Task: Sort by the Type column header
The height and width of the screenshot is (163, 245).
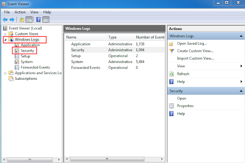Action: pyautogui.click(x=120, y=37)
